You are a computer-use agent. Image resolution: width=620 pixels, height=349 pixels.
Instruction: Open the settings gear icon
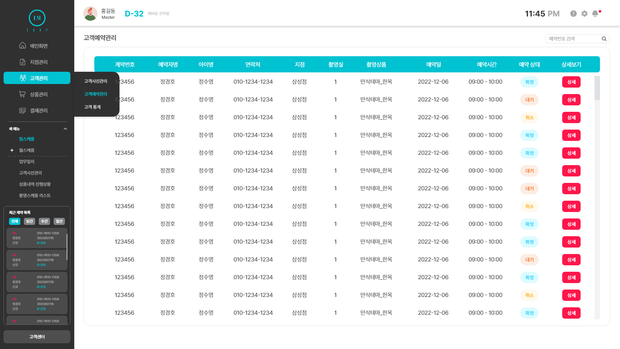(584, 14)
